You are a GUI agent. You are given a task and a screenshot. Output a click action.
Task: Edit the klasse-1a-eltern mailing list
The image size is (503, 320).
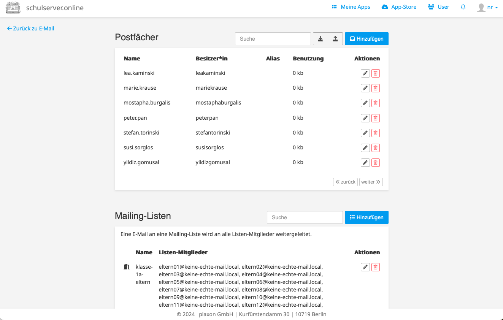[365, 267]
